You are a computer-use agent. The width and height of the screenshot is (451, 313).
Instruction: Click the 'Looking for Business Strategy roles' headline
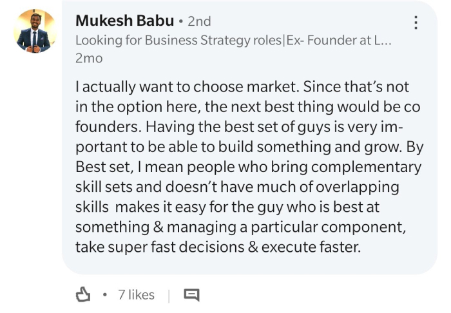click(178, 40)
